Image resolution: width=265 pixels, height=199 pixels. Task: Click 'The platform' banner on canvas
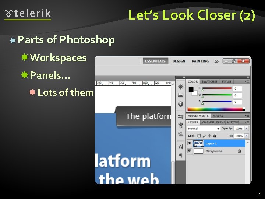pyautogui.click(x=143, y=116)
